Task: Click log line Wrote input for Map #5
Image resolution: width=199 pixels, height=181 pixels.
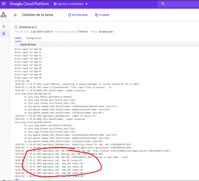Action: (x=28, y=65)
